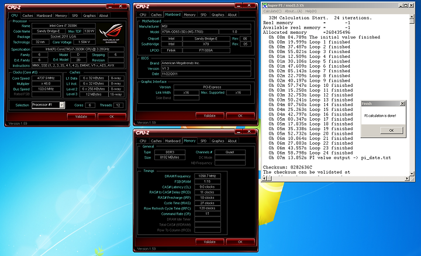Click the Threads value 12
This screenshot has height=256, width=421.
[x=118, y=105]
